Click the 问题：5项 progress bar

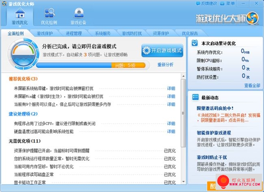pyautogui.click(x=91, y=65)
